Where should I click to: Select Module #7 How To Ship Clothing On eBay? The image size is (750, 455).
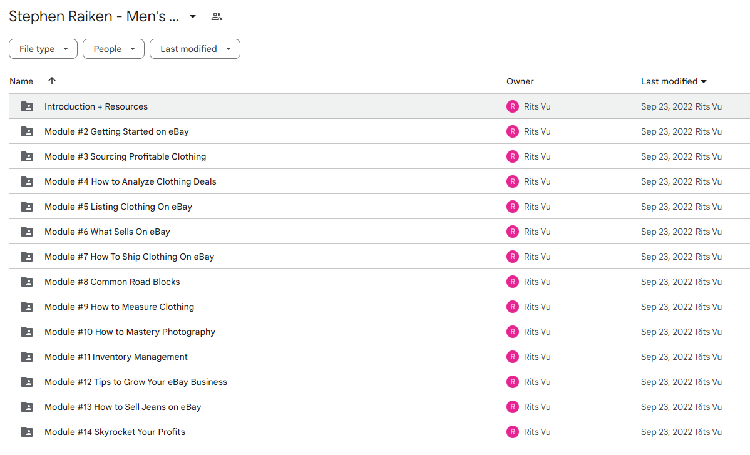129,257
